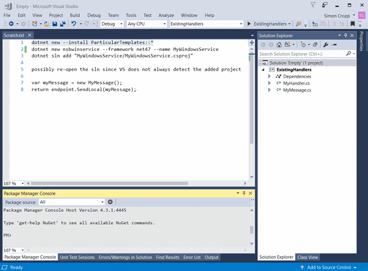
Task: Click the Find in Files toolbar icon
Action: 298,24
